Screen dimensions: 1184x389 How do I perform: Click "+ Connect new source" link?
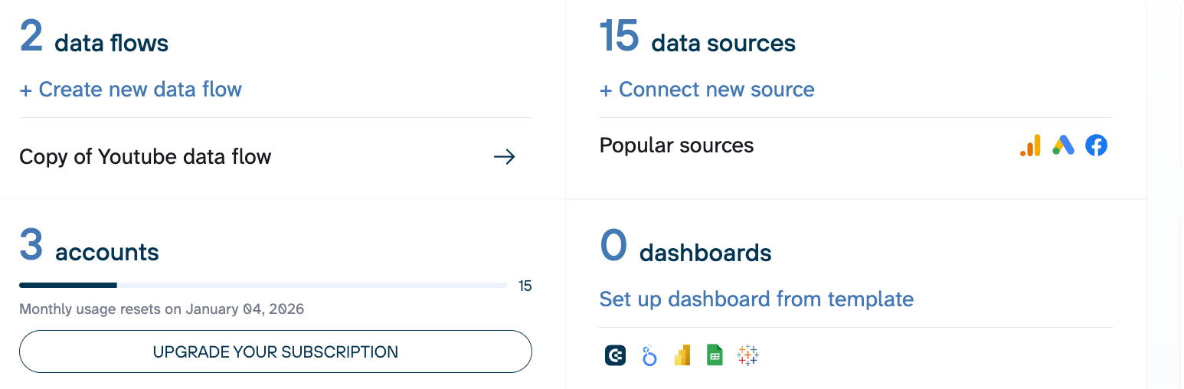click(706, 90)
